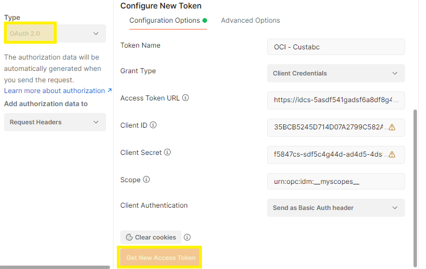Open the Client Credentials grant type dropdown
Image resolution: width=426 pixels, height=269 pixels.
coord(335,73)
